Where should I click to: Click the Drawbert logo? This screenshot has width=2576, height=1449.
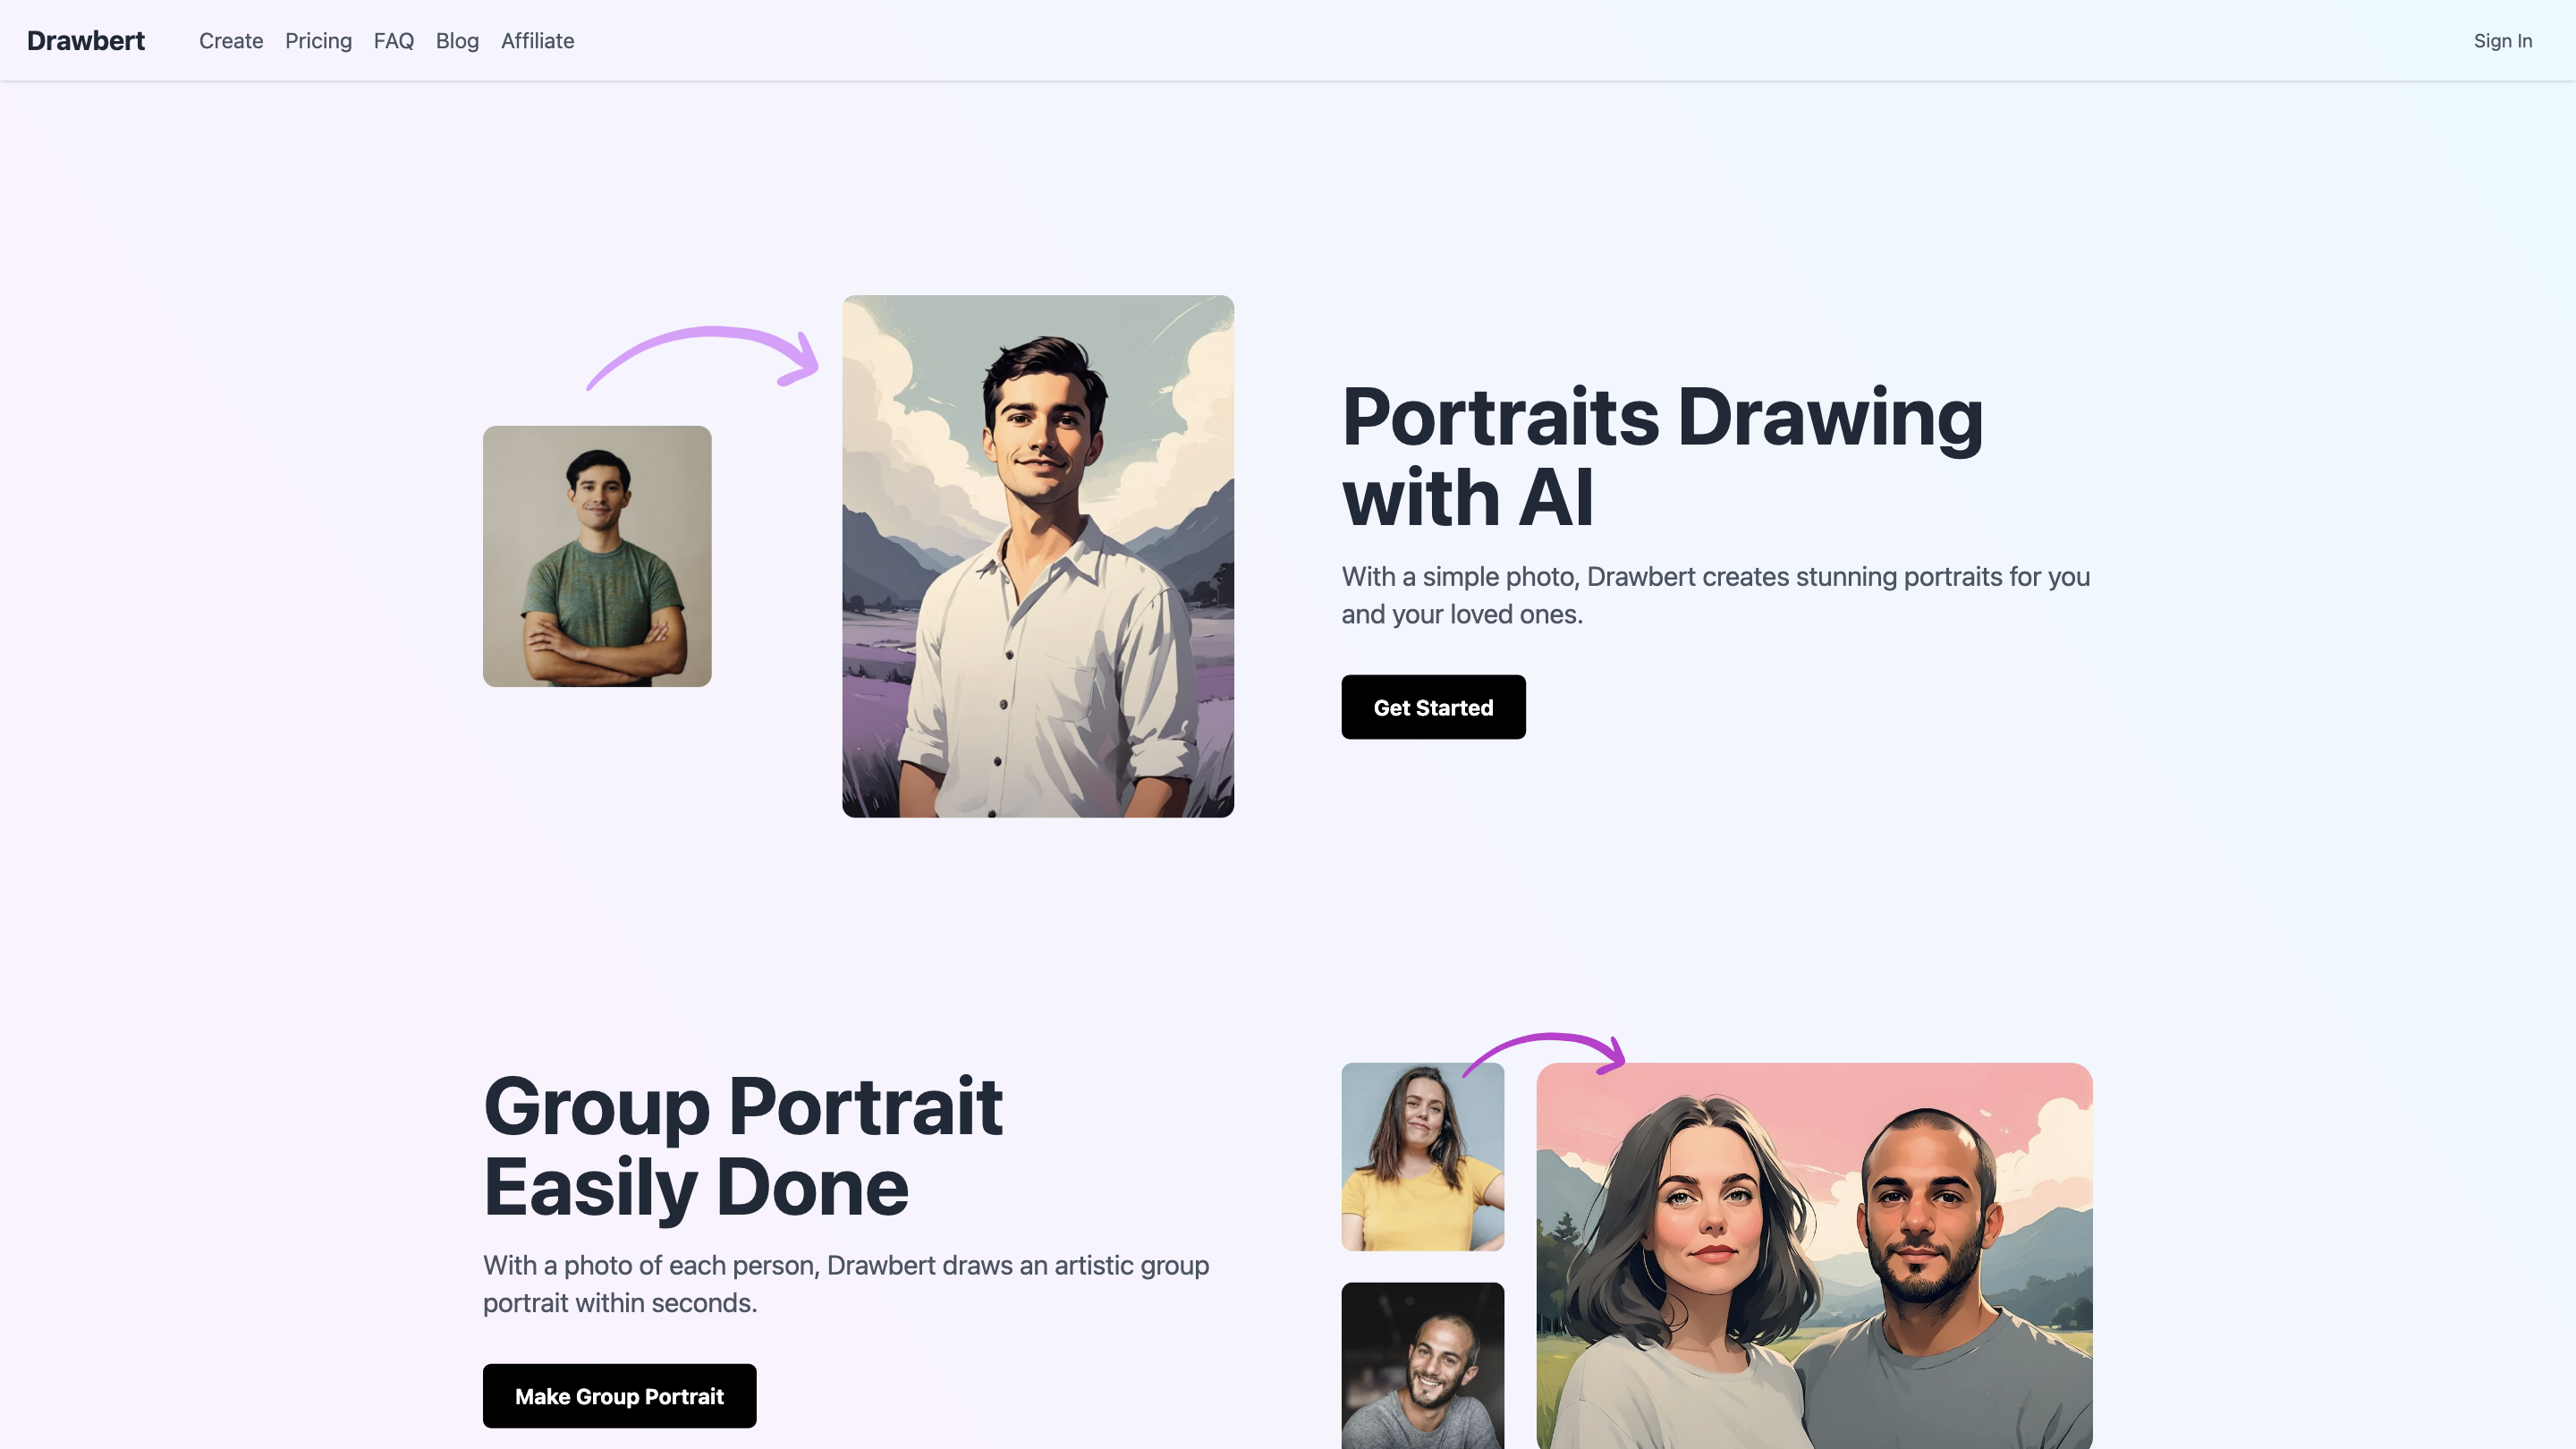[85, 41]
